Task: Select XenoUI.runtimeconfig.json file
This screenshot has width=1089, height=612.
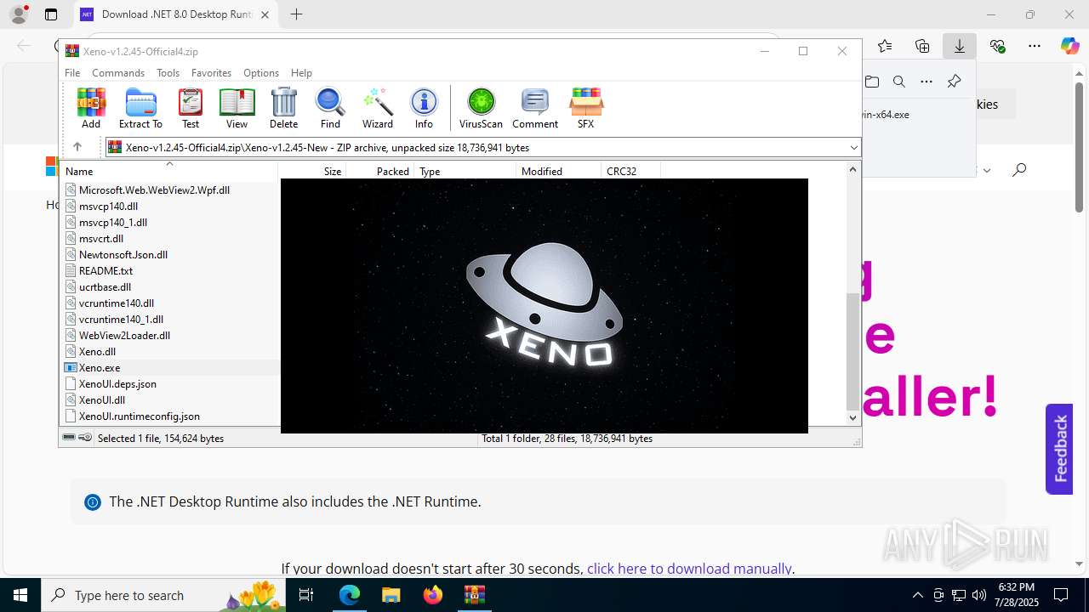Action: [140, 416]
